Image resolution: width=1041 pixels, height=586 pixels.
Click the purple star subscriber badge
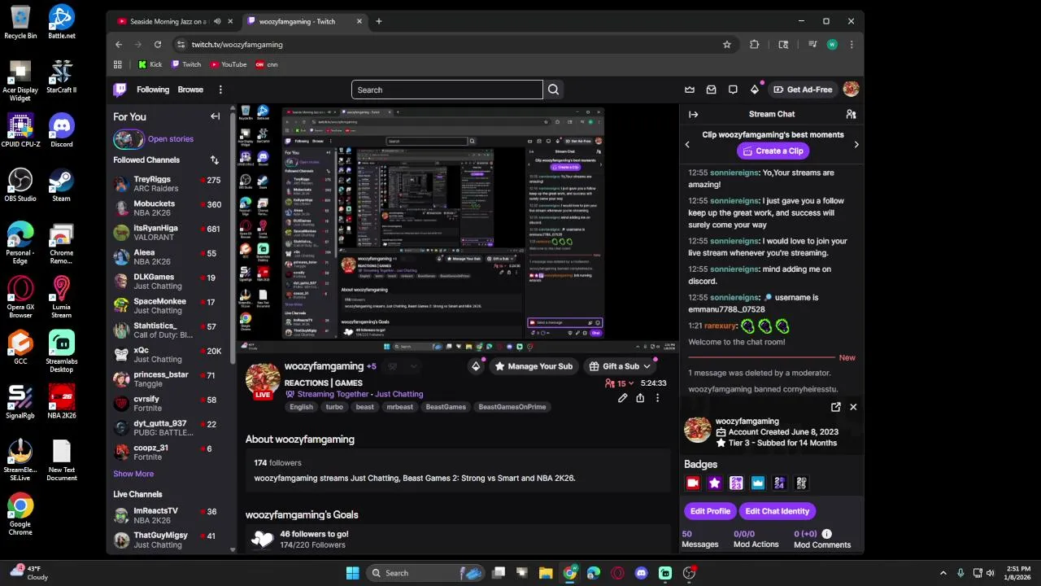pyautogui.click(x=715, y=483)
